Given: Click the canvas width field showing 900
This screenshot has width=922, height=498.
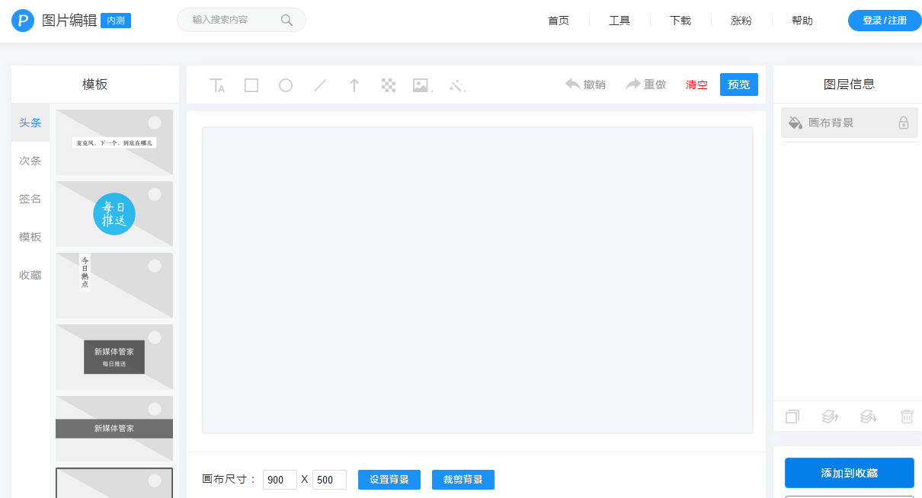Looking at the screenshot, I should pyautogui.click(x=280, y=480).
